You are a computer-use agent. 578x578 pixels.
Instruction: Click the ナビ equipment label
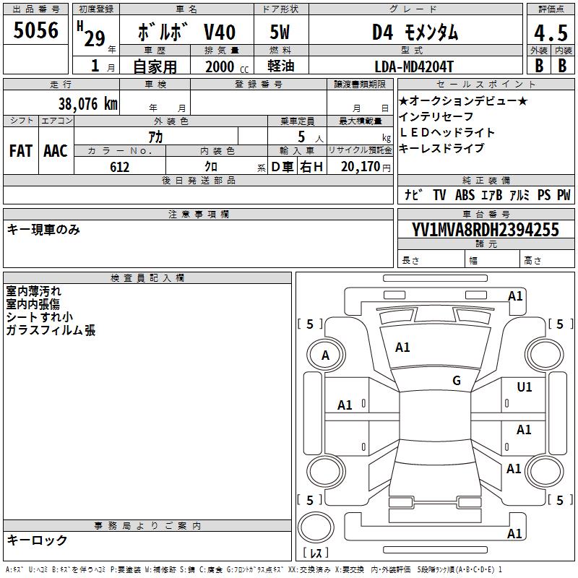point(413,194)
